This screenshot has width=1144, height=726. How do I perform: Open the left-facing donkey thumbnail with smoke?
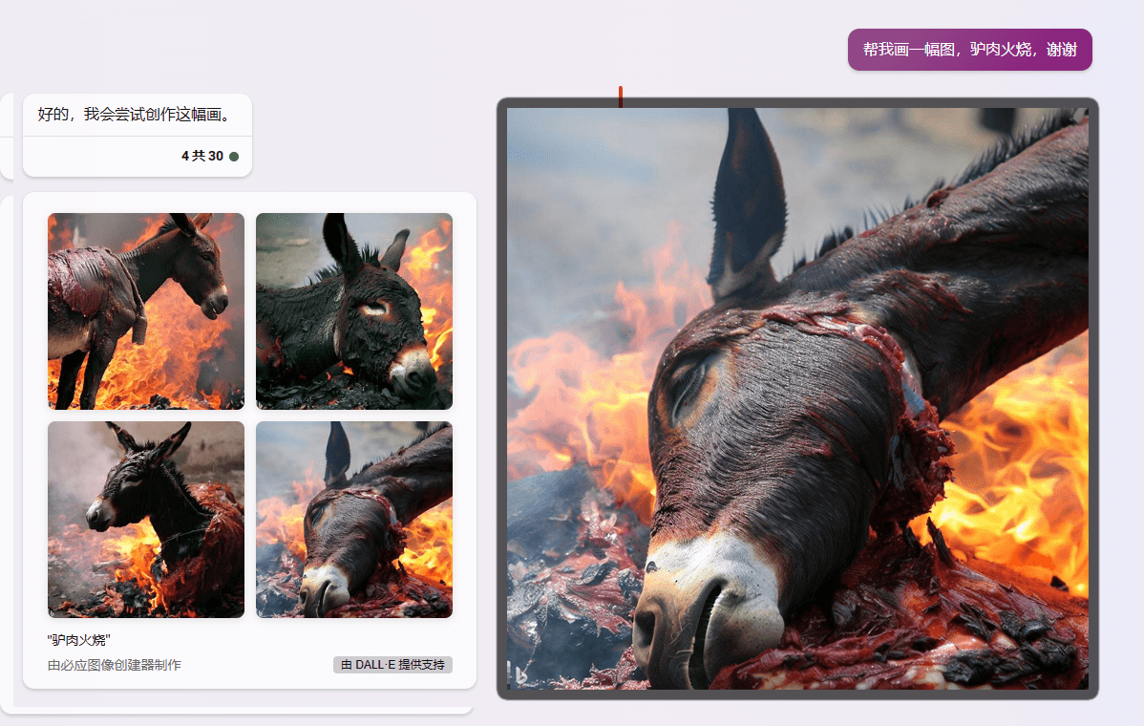click(x=146, y=520)
